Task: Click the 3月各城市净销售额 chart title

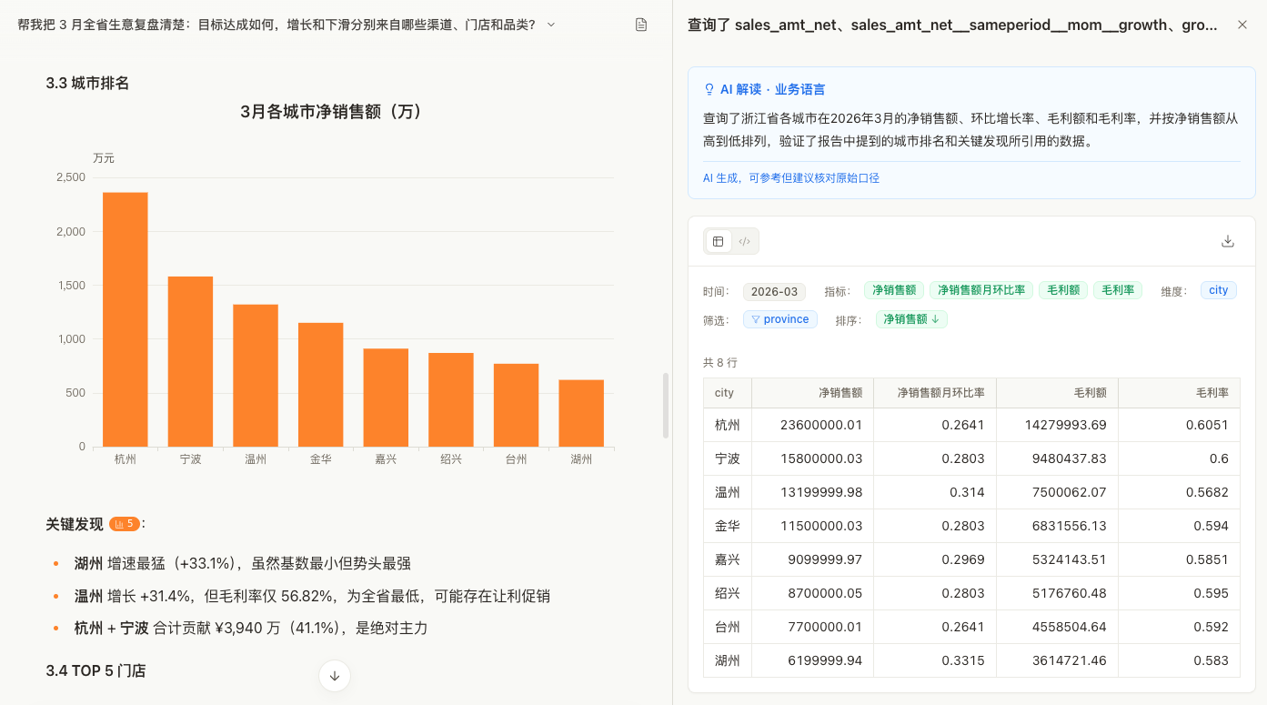Action: coord(331,112)
